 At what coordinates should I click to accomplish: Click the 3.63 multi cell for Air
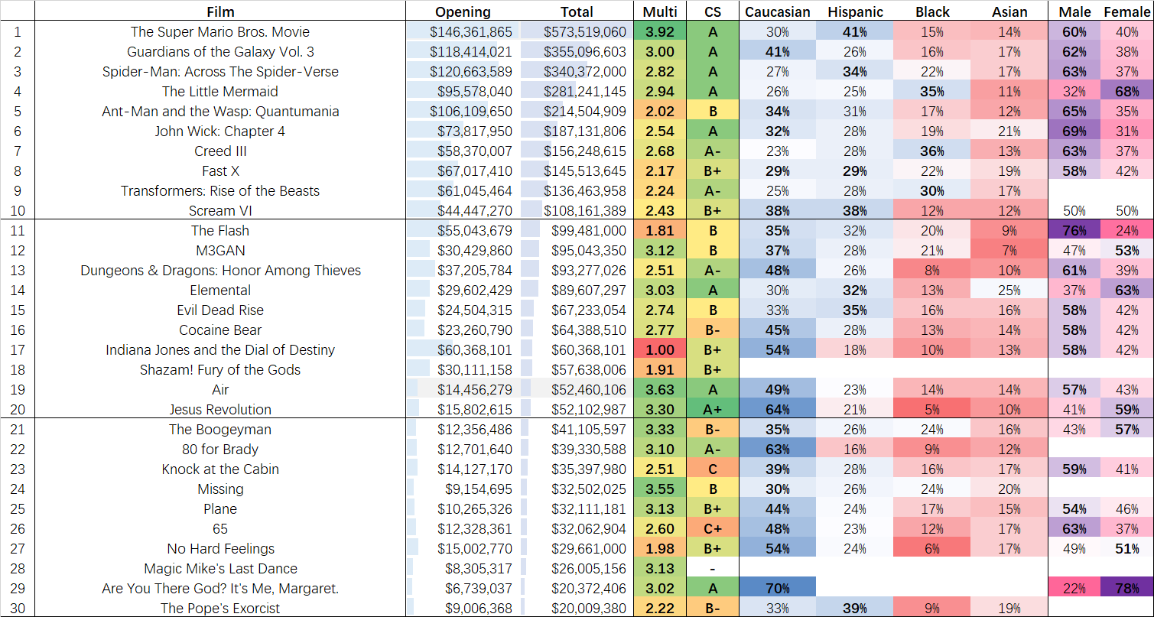(660, 390)
